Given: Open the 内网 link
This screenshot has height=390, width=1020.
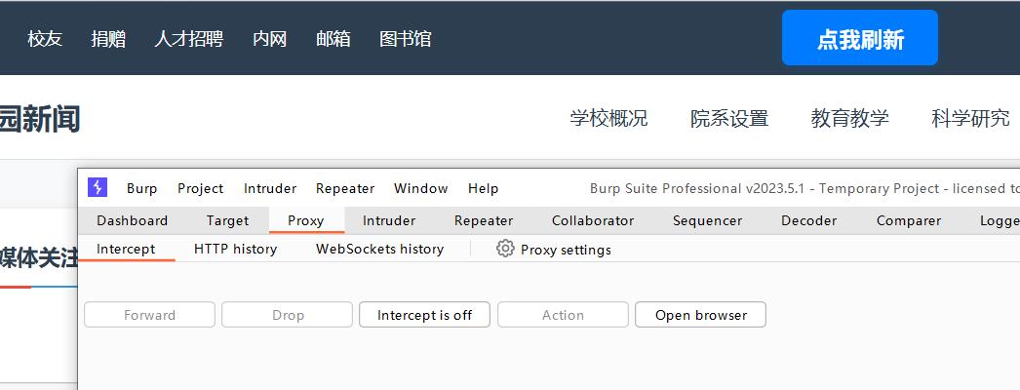Looking at the screenshot, I should (269, 39).
